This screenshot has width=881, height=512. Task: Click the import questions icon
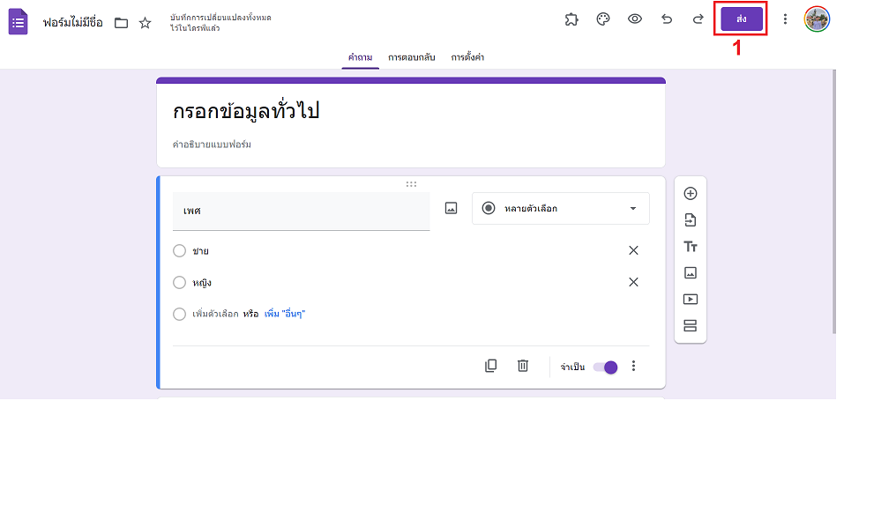[691, 220]
